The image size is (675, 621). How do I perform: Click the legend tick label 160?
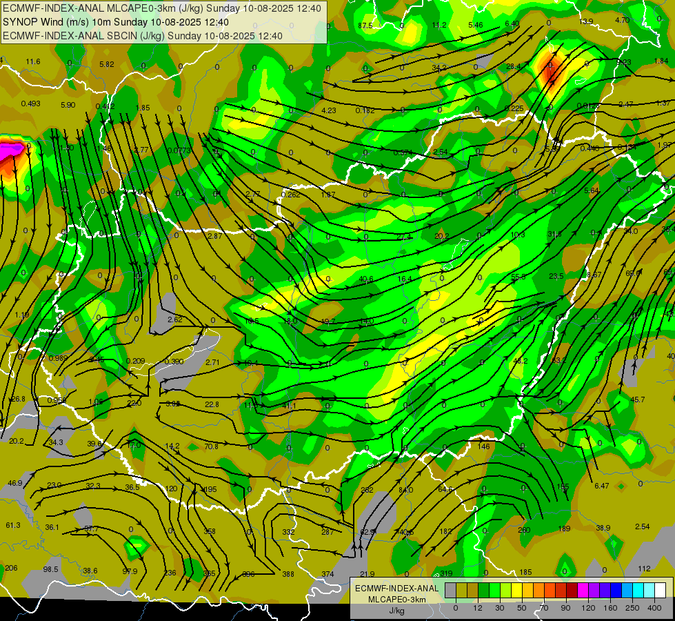point(610,608)
